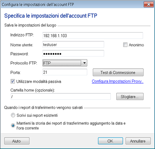Confirm the settings with OK
Viewport: 155px width, 149px height.
[110, 141]
